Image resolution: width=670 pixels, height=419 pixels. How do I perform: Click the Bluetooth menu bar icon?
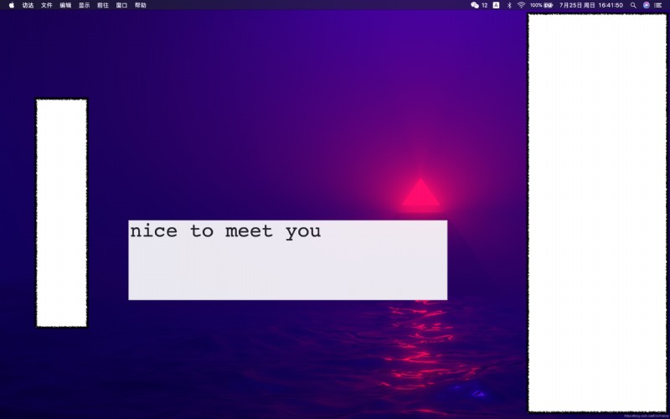[x=509, y=5]
